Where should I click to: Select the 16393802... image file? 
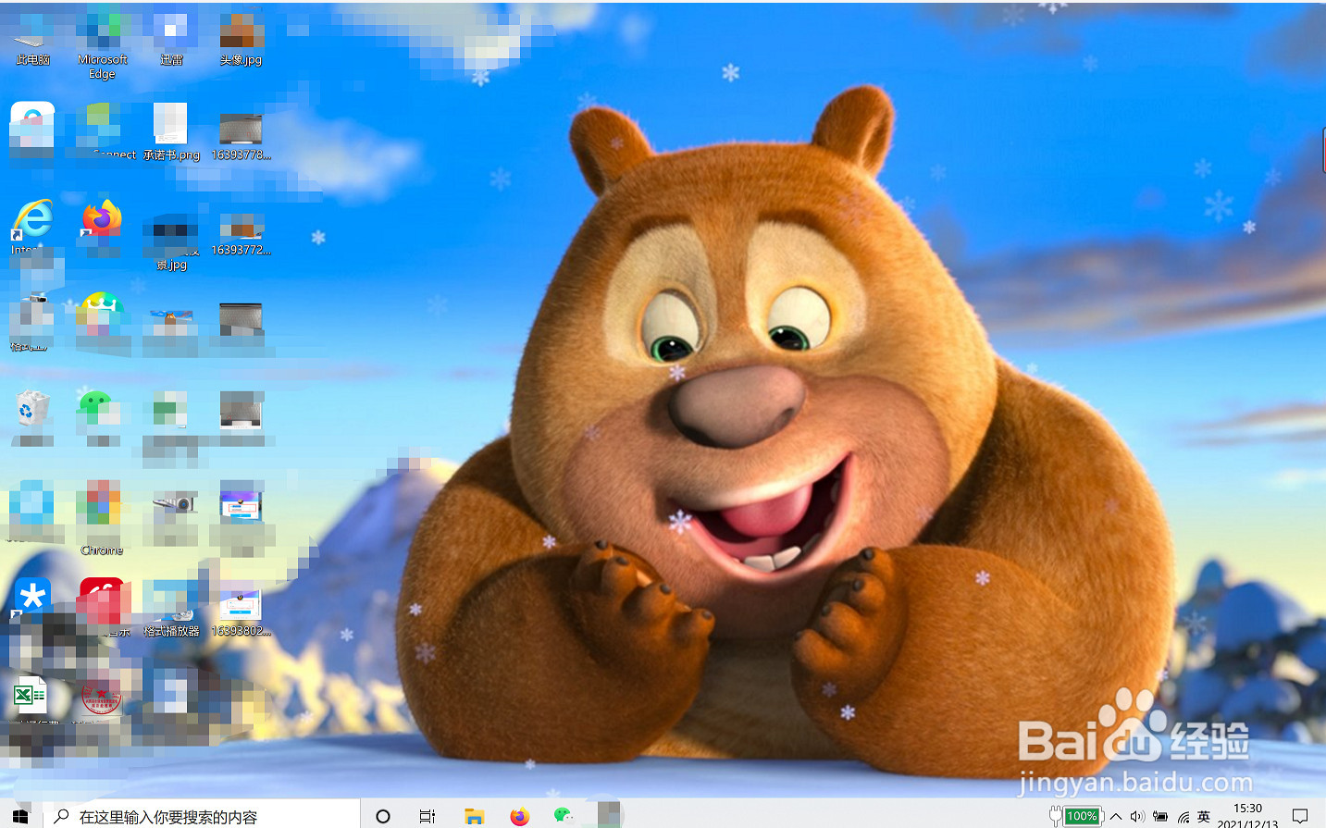pyautogui.click(x=241, y=612)
